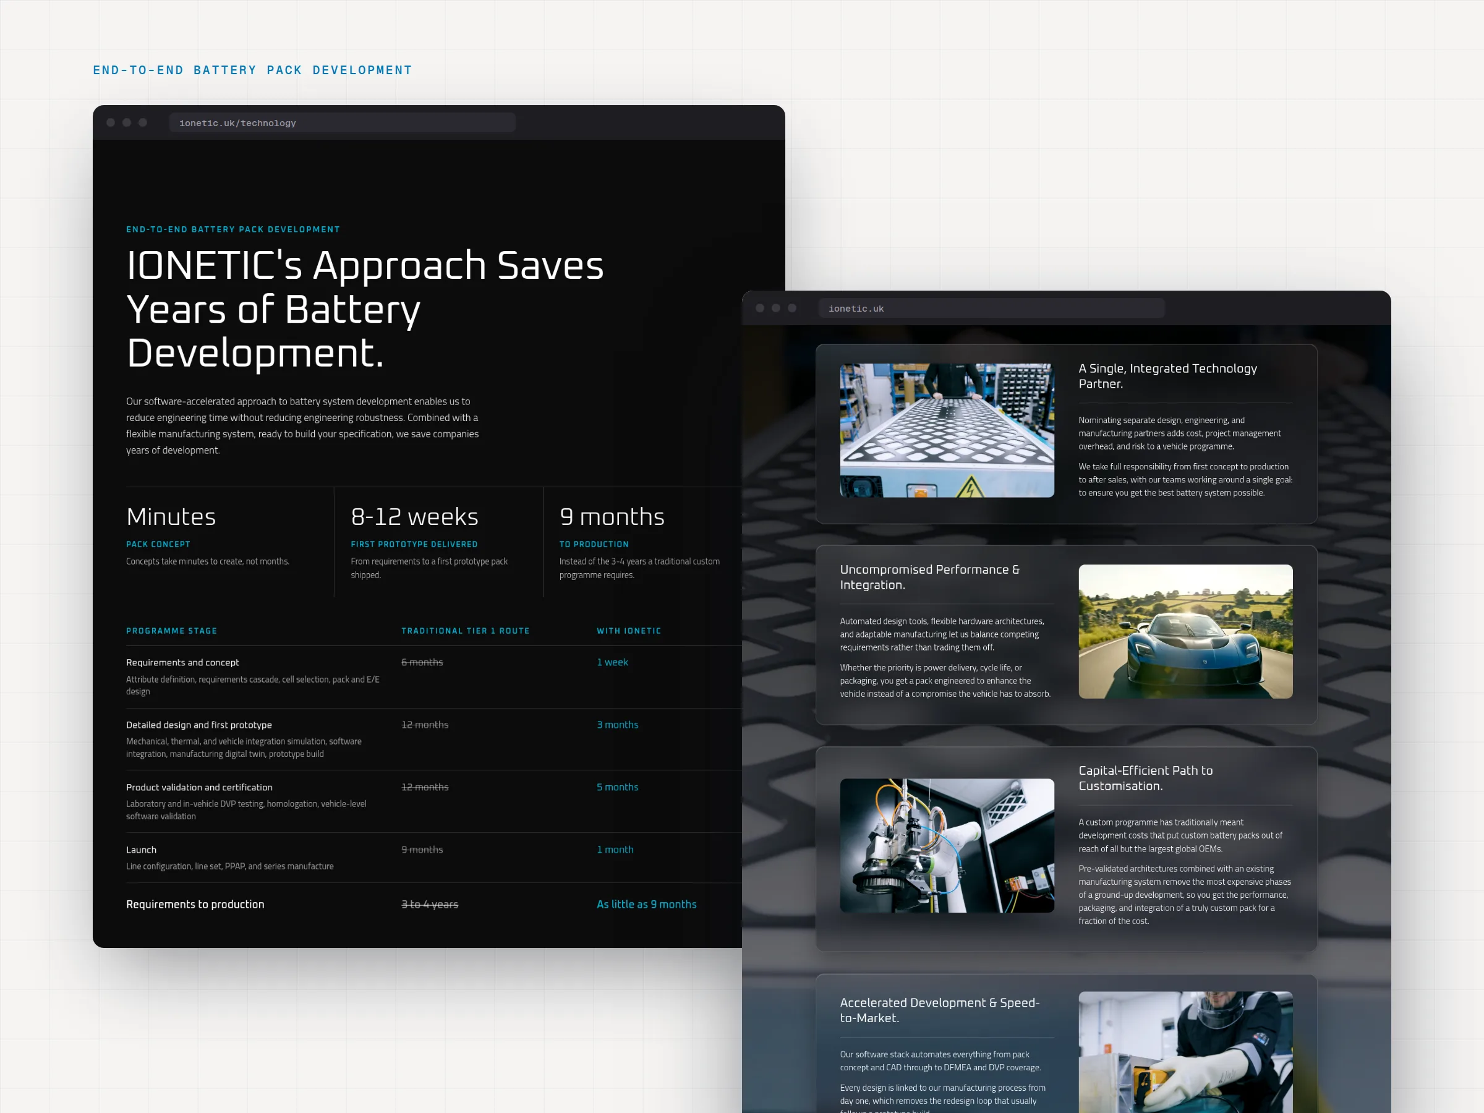Open the blue sports car photo
1484x1113 pixels.
pos(1185,631)
